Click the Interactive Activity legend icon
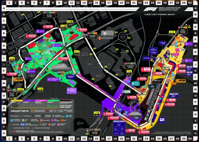The image size is (199, 142). 58,124
